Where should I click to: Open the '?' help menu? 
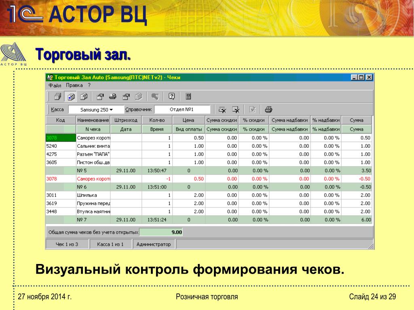pyautogui.click(x=89, y=86)
